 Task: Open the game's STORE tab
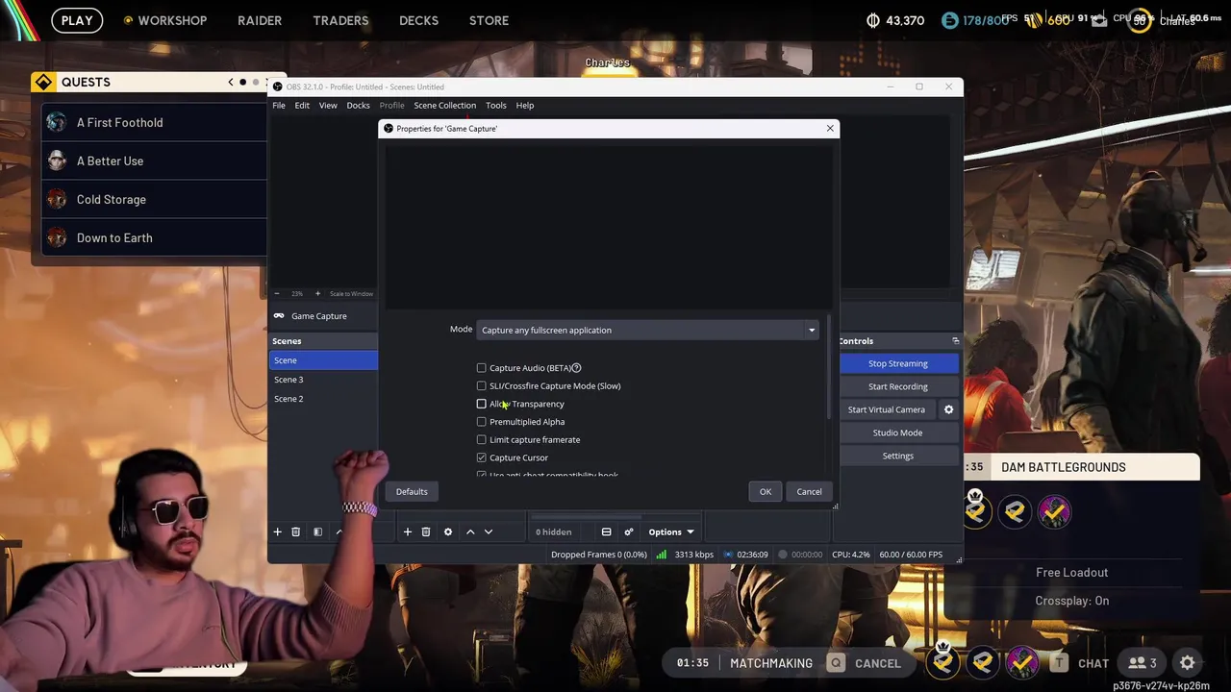(489, 20)
